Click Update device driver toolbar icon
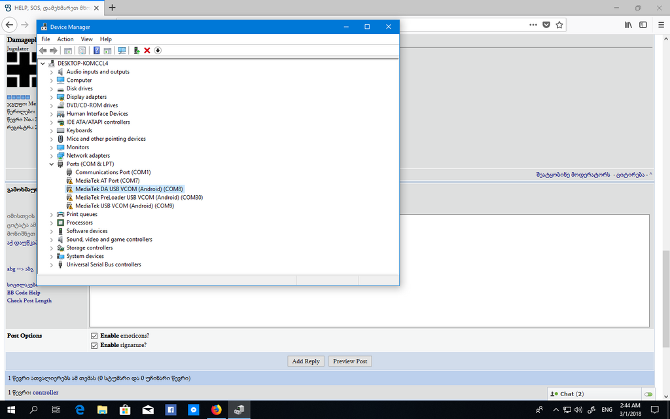The height and width of the screenshot is (419, 670). click(x=136, y=50)
